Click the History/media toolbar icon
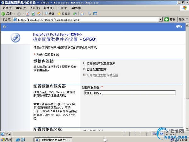 (75, 14)
